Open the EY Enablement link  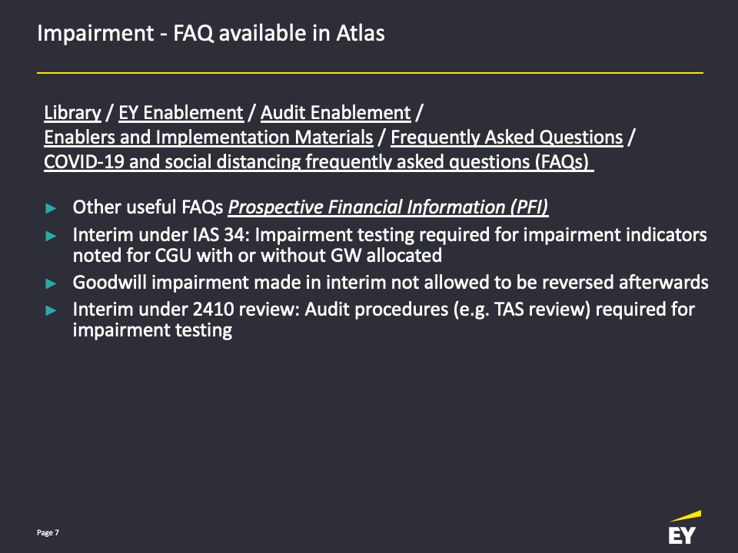181,113
